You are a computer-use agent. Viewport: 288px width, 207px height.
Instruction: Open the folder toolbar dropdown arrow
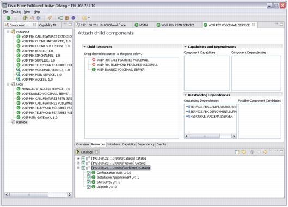(x=89, y=18)
